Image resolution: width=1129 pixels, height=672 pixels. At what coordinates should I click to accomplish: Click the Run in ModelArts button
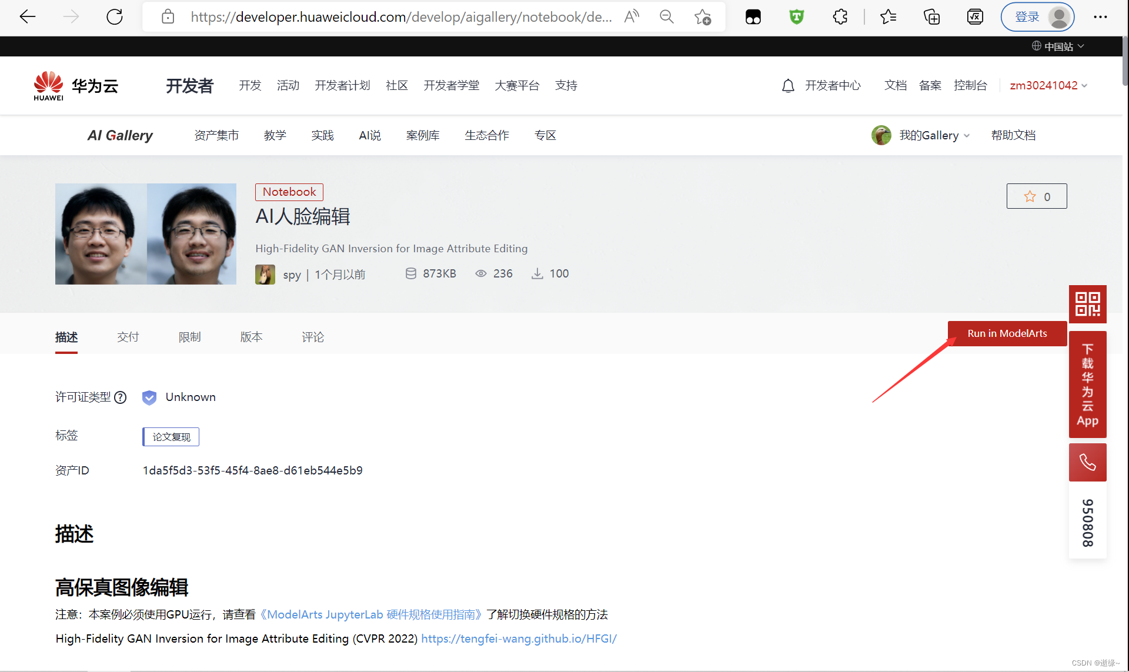coord(1007,333)
